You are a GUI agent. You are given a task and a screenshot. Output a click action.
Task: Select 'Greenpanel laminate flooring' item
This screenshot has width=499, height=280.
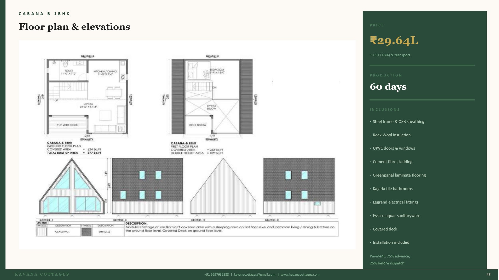(x=399, y=175)
